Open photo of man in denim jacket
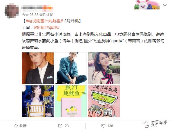The width and height of the screenshot is (172, 130). point(71,68)
